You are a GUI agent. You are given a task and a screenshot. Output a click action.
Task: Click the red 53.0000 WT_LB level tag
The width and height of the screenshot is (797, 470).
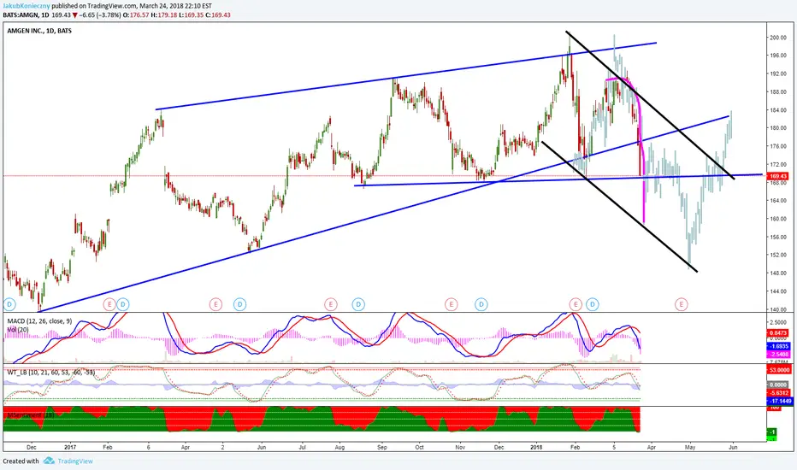(779, 370)
